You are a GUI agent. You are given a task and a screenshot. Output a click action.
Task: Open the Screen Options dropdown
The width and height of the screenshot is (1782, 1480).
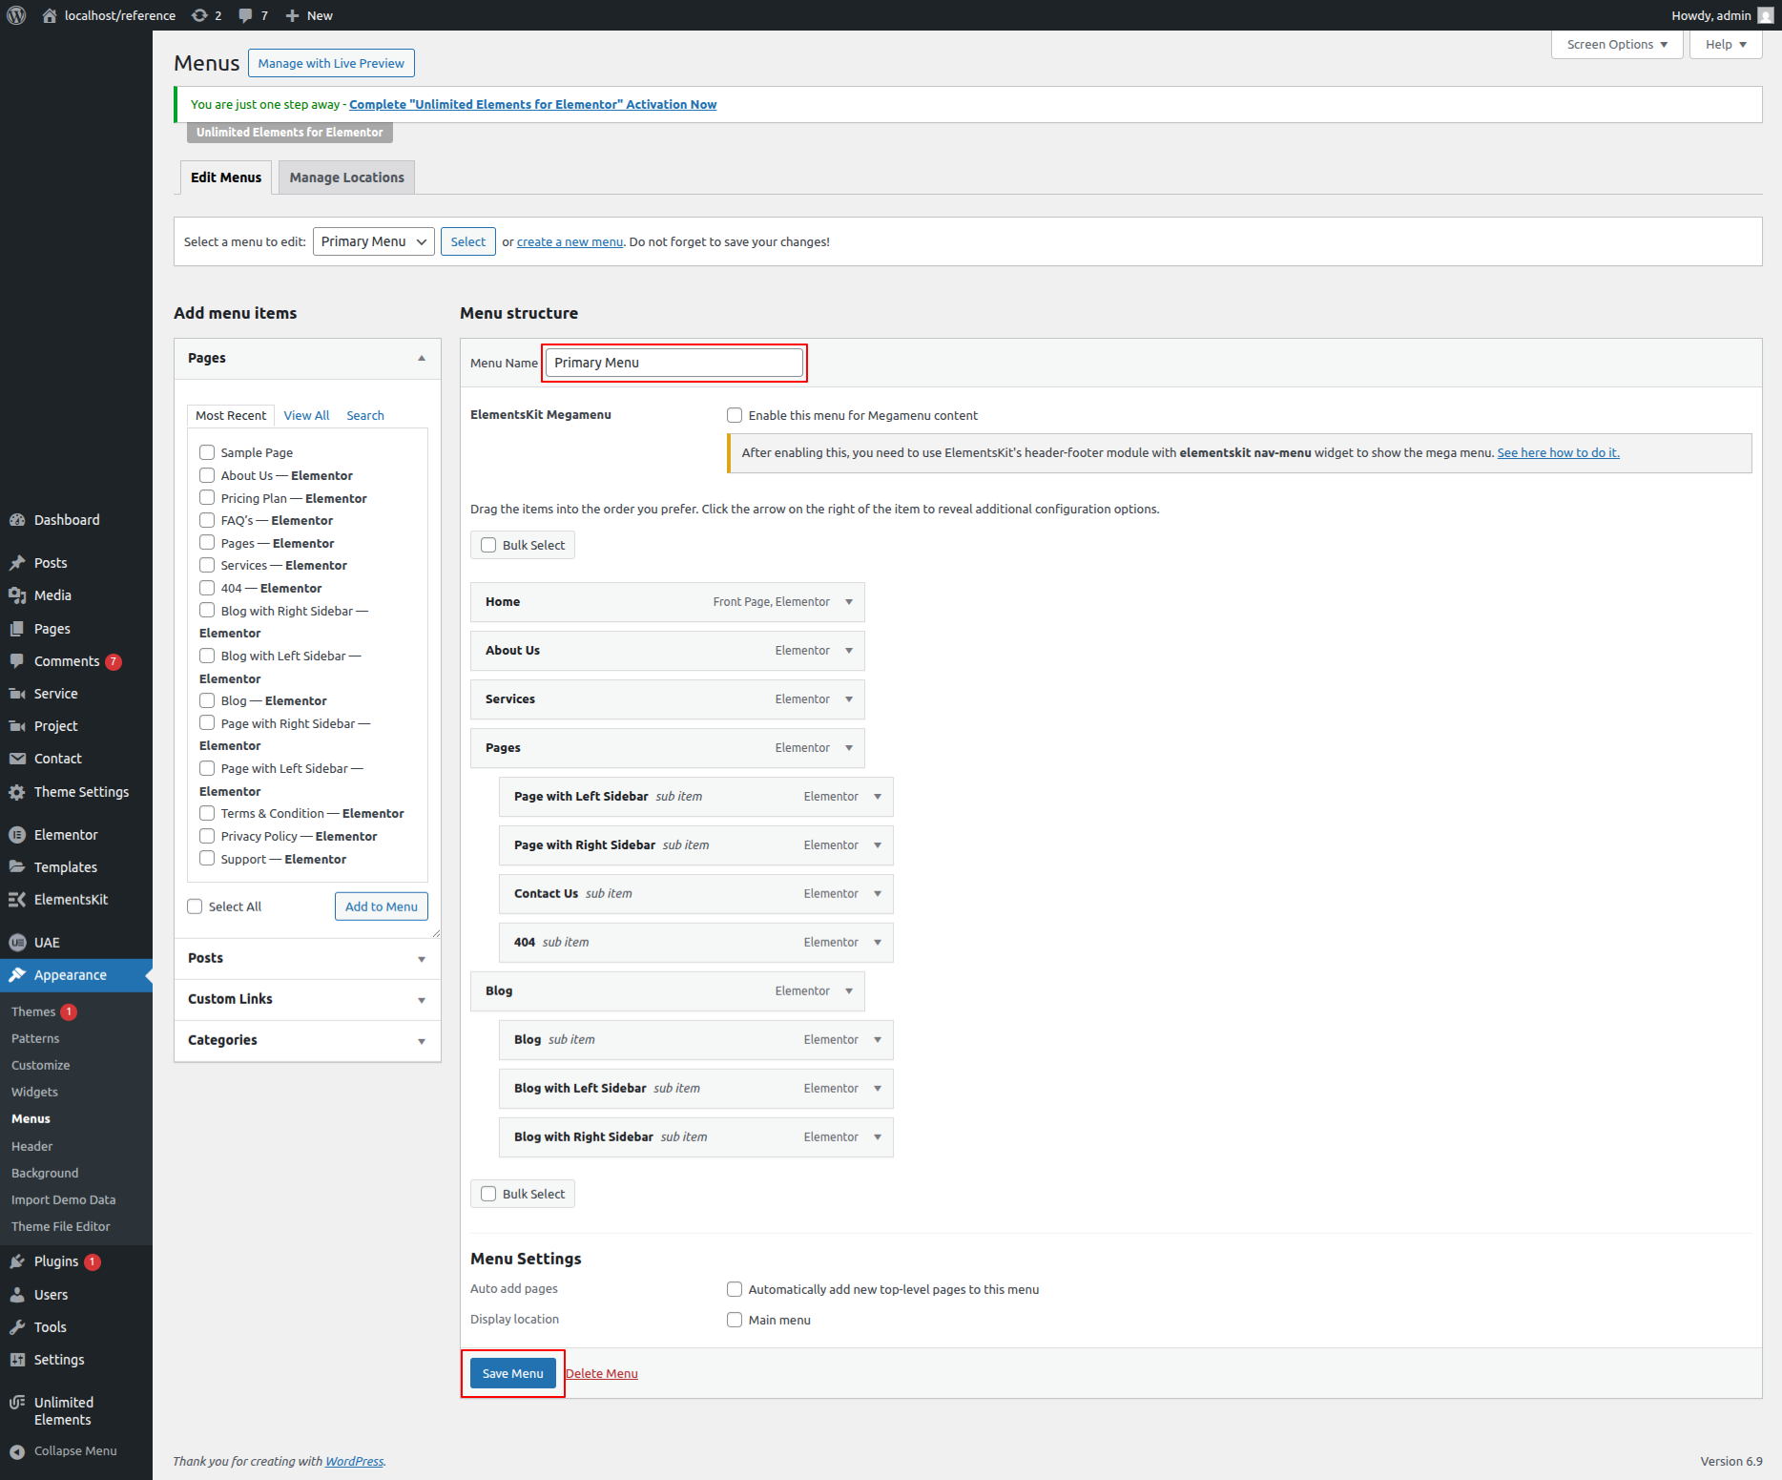coord(1617,45)
